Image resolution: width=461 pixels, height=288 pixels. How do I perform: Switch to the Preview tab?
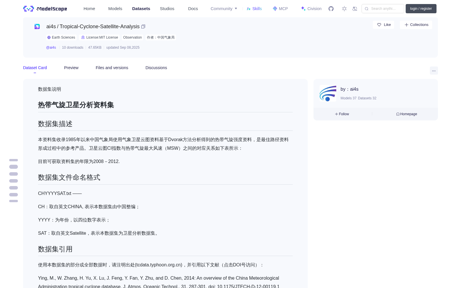tap(71, 68)
